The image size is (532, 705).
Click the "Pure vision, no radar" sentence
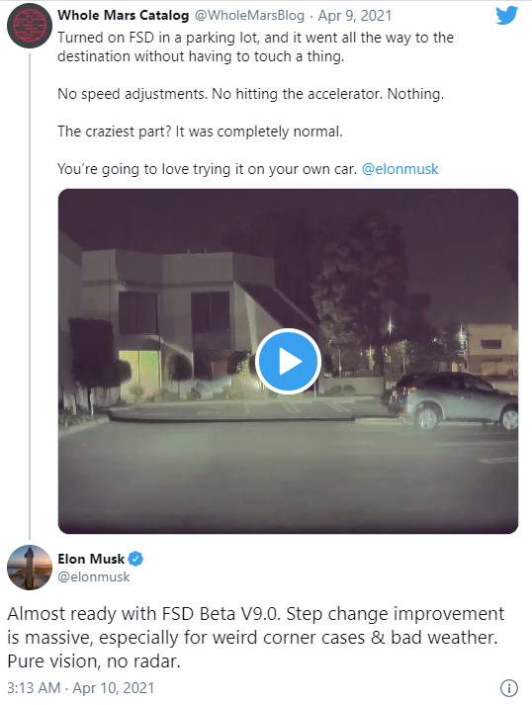(x=94, y=661)
